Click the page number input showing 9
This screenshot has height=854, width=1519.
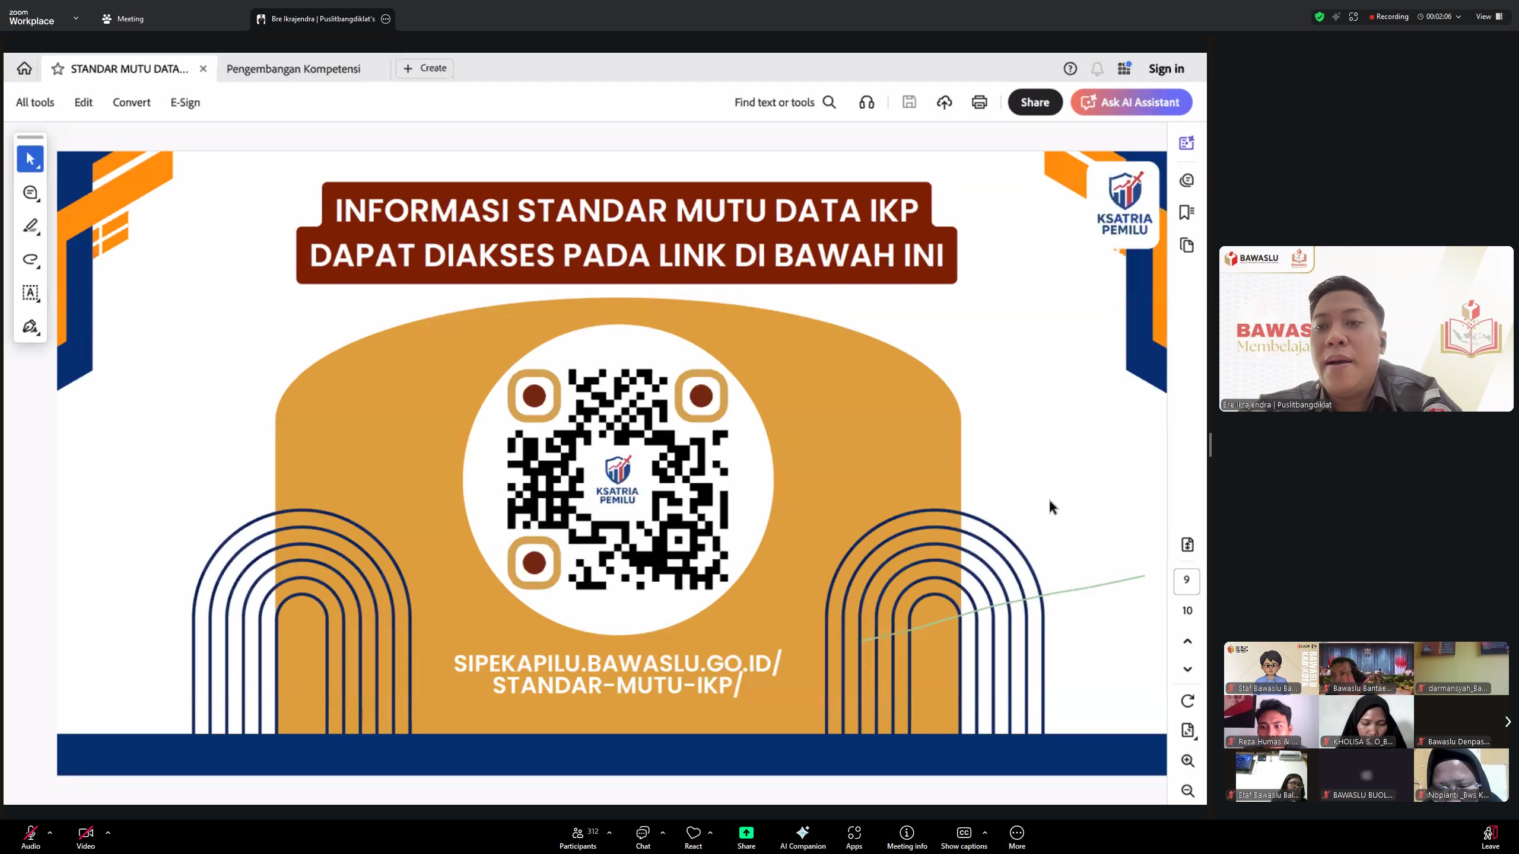point(1187,581)
